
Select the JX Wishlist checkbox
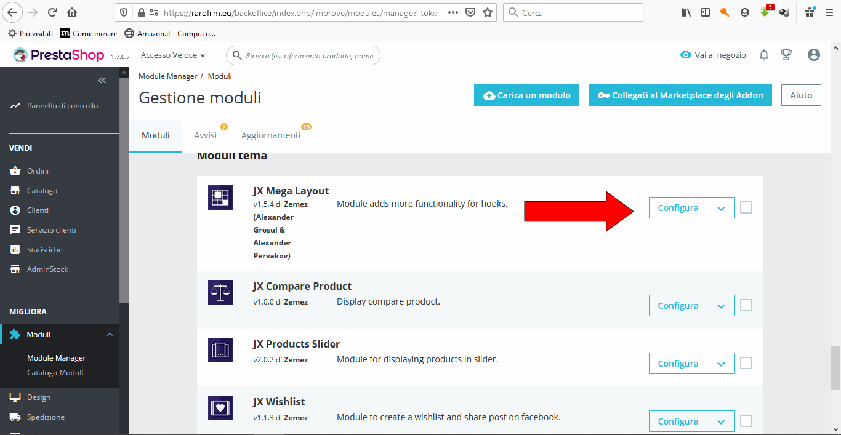746,421
